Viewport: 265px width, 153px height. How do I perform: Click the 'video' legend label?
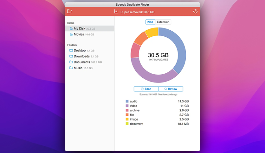tap(133, 106)
